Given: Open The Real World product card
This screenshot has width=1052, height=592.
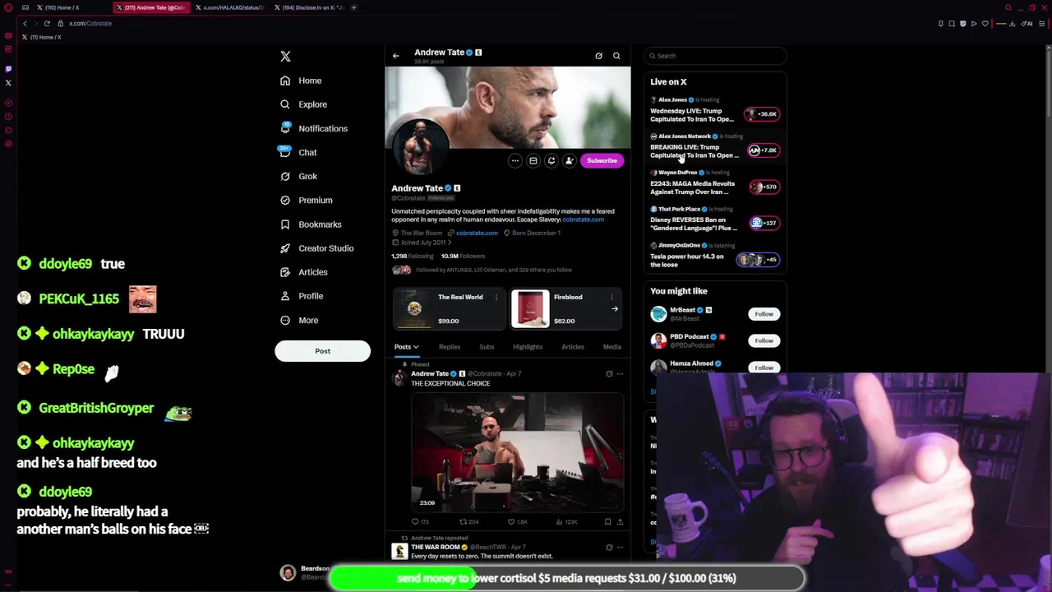Looking at the screenshot, I should click(x=447, y=309).
